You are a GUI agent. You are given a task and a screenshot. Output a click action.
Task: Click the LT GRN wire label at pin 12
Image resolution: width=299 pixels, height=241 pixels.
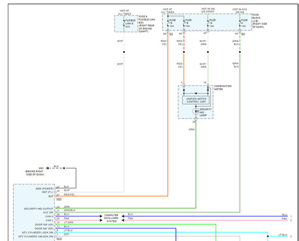(x=69, y=222)
